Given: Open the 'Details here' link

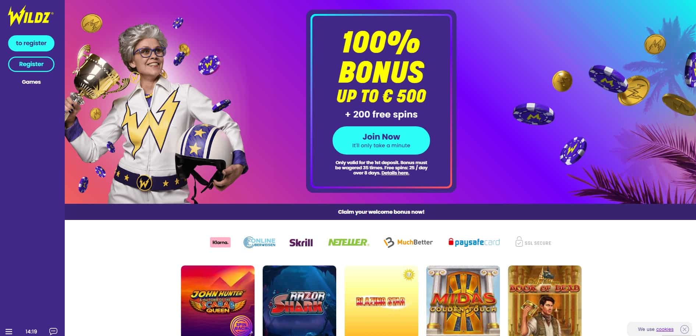Looking at the screenshot, I should [x=395, y=173].
